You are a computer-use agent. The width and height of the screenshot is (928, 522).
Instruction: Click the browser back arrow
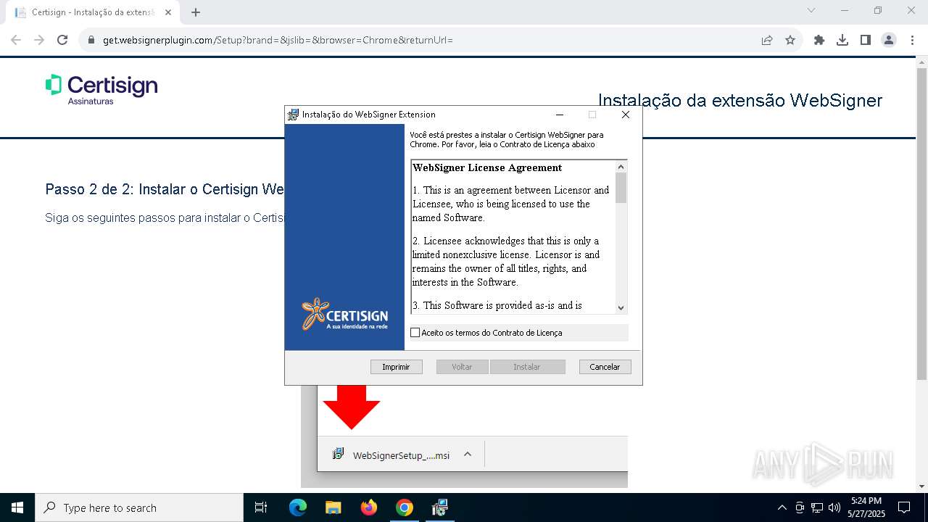click(16, 40)
